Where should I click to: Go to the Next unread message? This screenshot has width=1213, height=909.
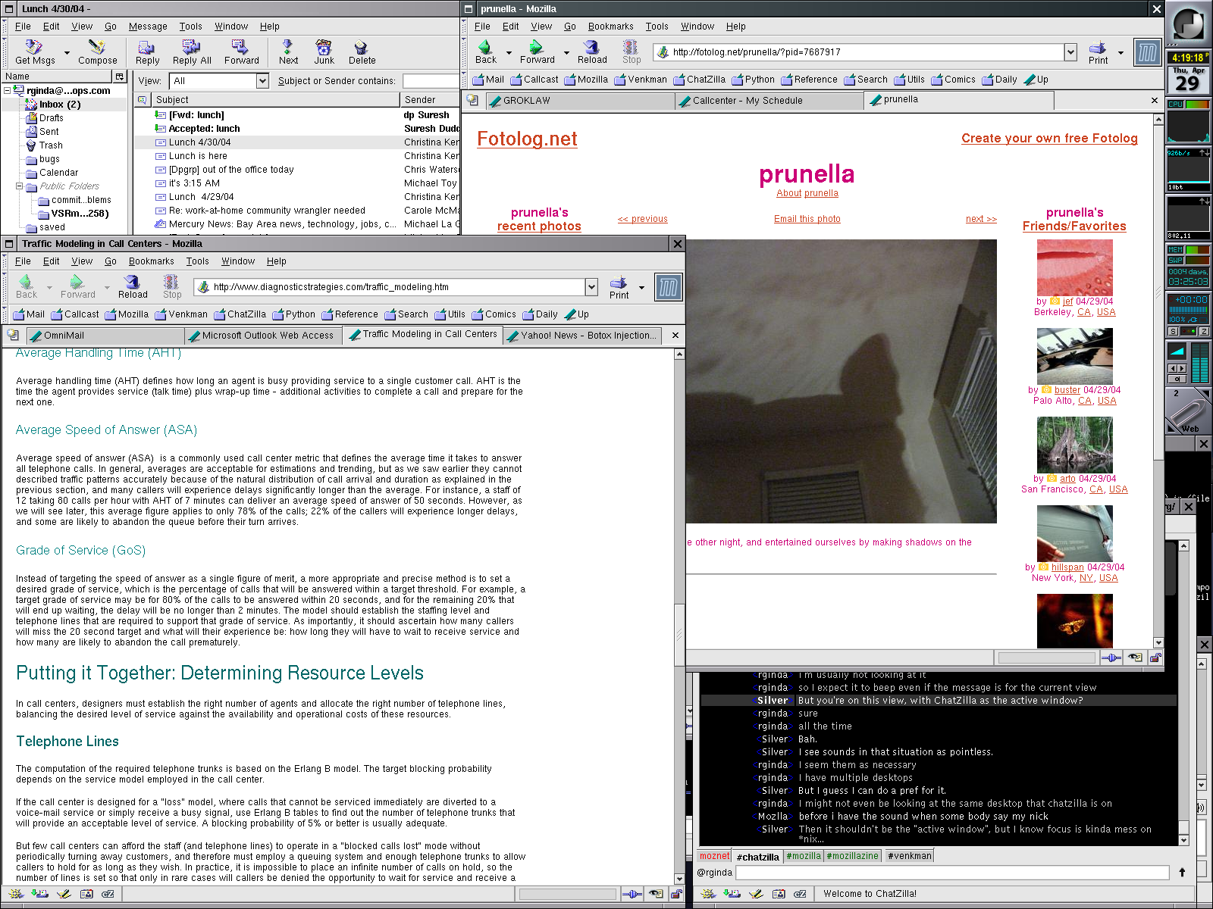point(288,52)
